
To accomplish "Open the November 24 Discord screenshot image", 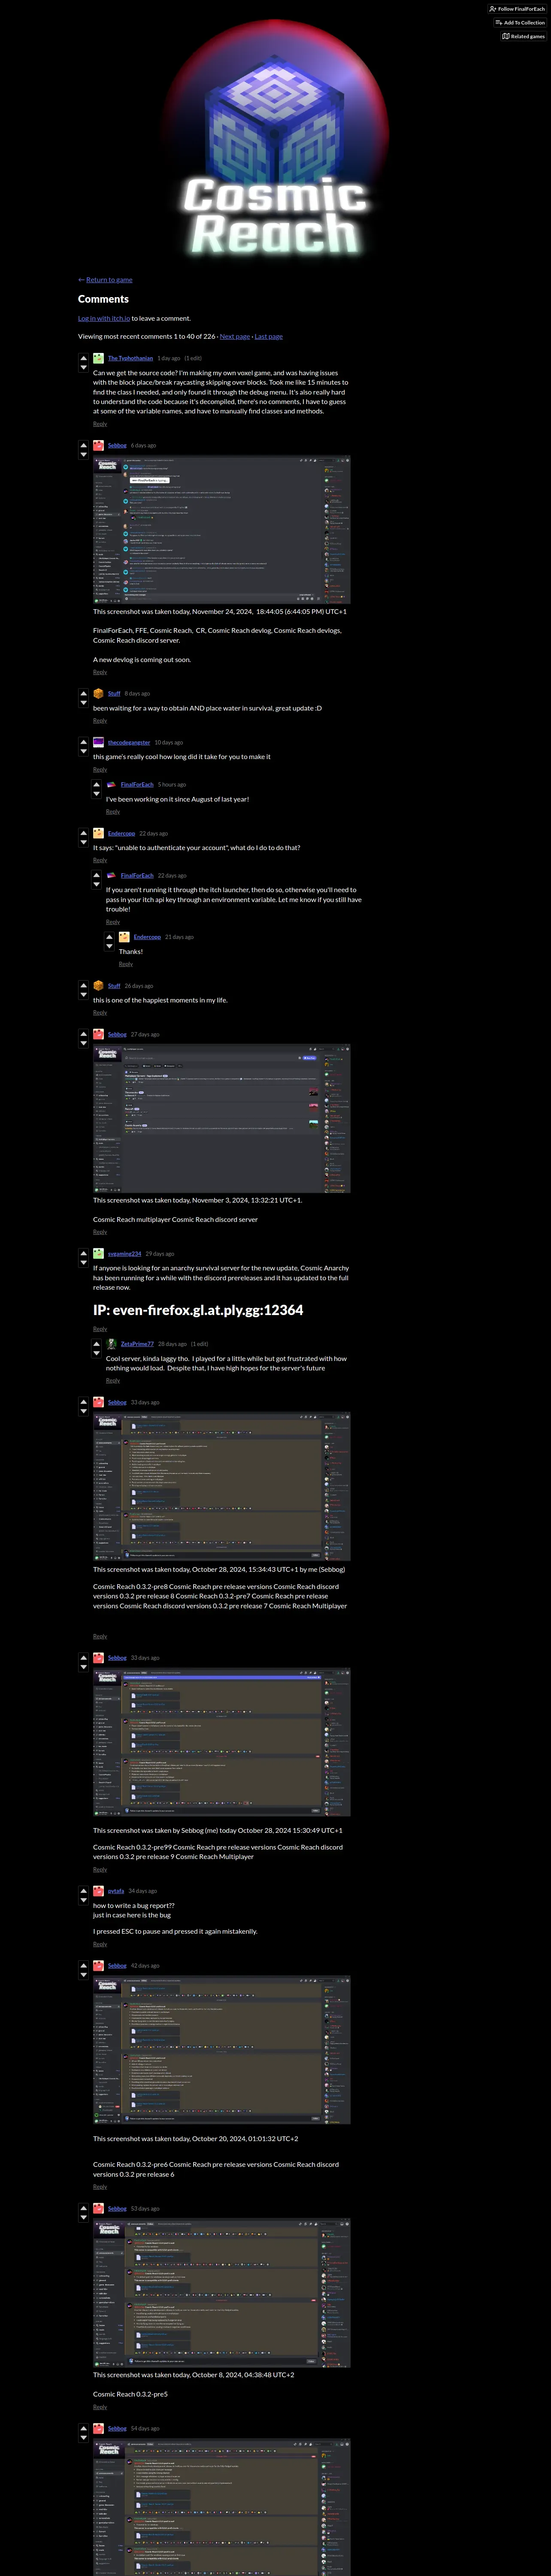I will [222, 530].
